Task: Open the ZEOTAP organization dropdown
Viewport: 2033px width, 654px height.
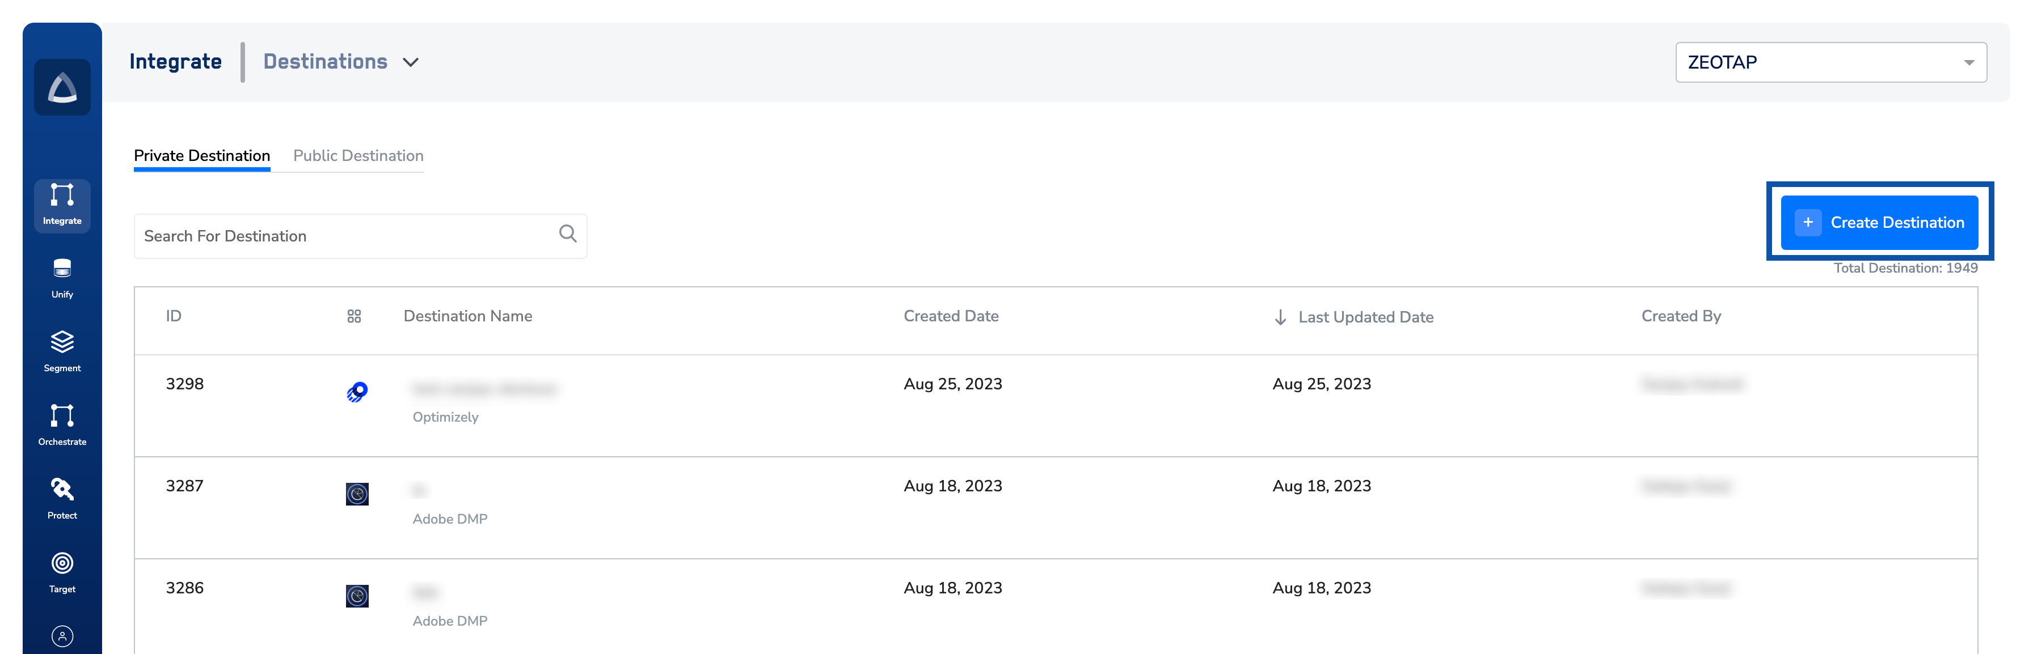Action: click(x=1830, y=62)
